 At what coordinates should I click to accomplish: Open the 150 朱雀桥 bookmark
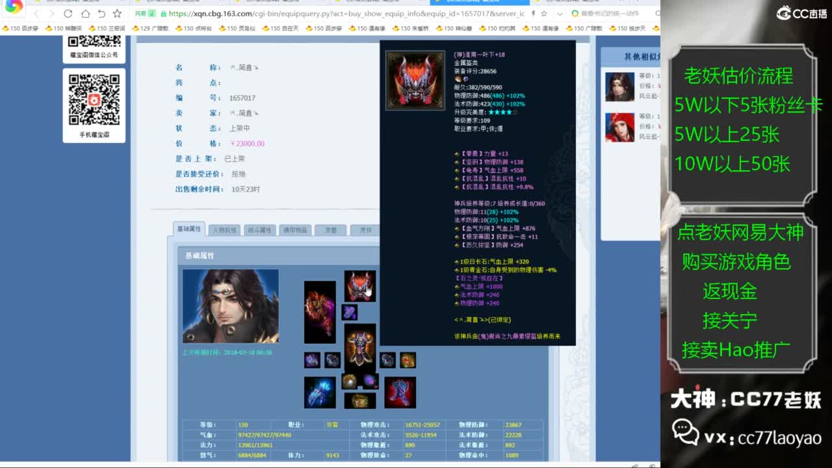coord(411,29)
